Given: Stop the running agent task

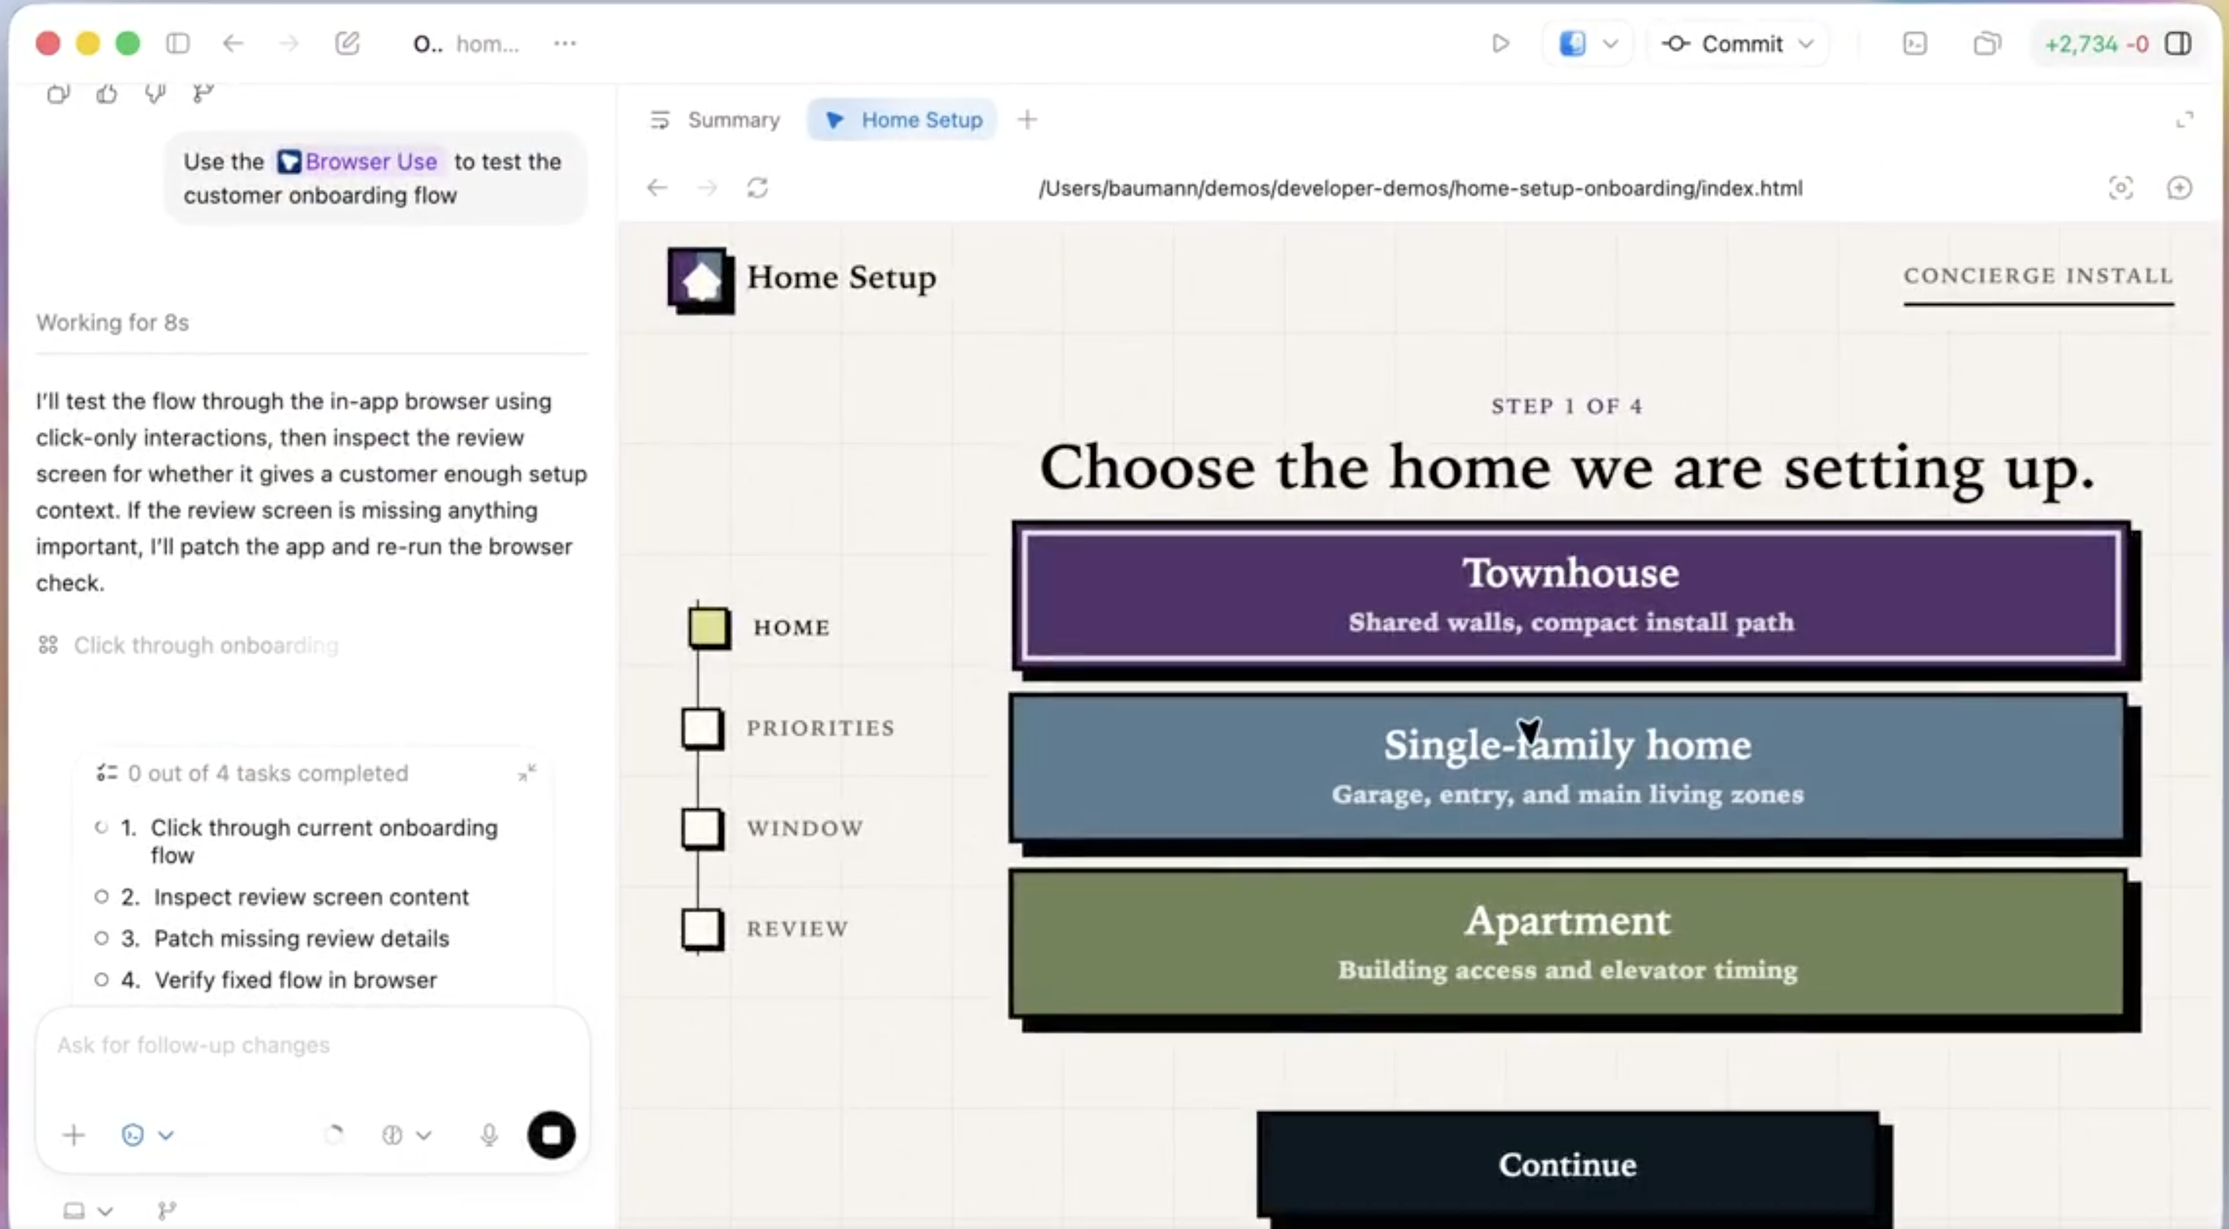Looking at the screenshot, I should (x=551, y=1134).
